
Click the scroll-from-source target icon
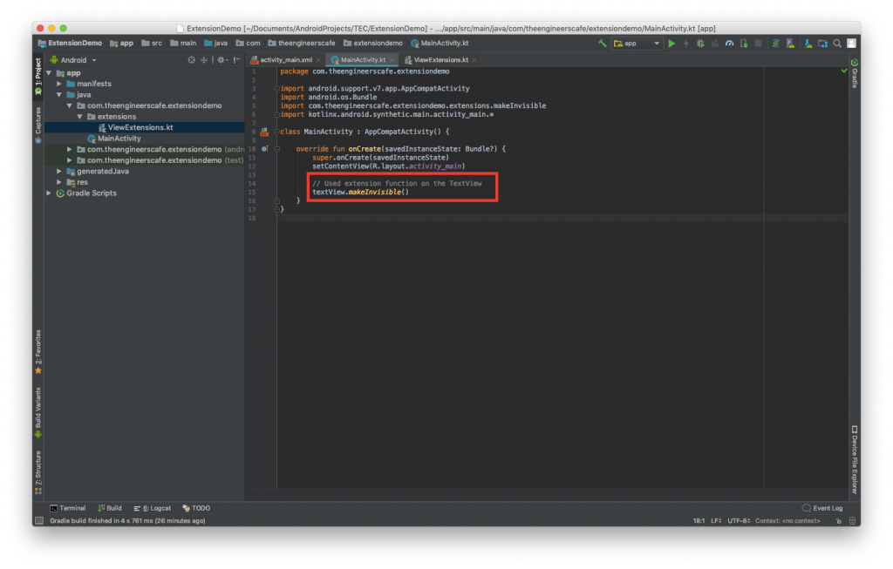[x=191, y=60]
